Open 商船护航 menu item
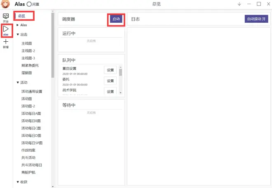The image size is (272, 188). (28, 172)
